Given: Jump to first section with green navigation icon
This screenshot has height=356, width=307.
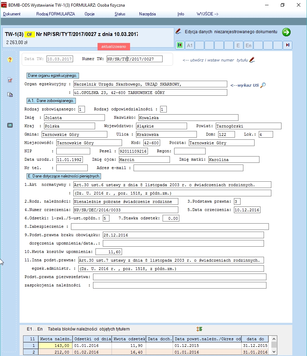Looking at the screenshot, I should tap(179, 45).
